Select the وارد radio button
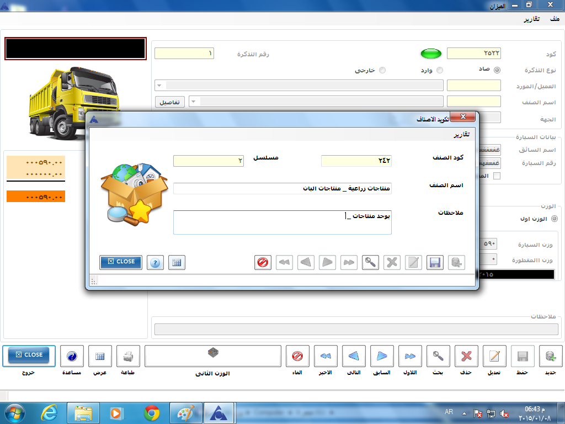This screenshot has width=565, height=424. coord(439,70)
